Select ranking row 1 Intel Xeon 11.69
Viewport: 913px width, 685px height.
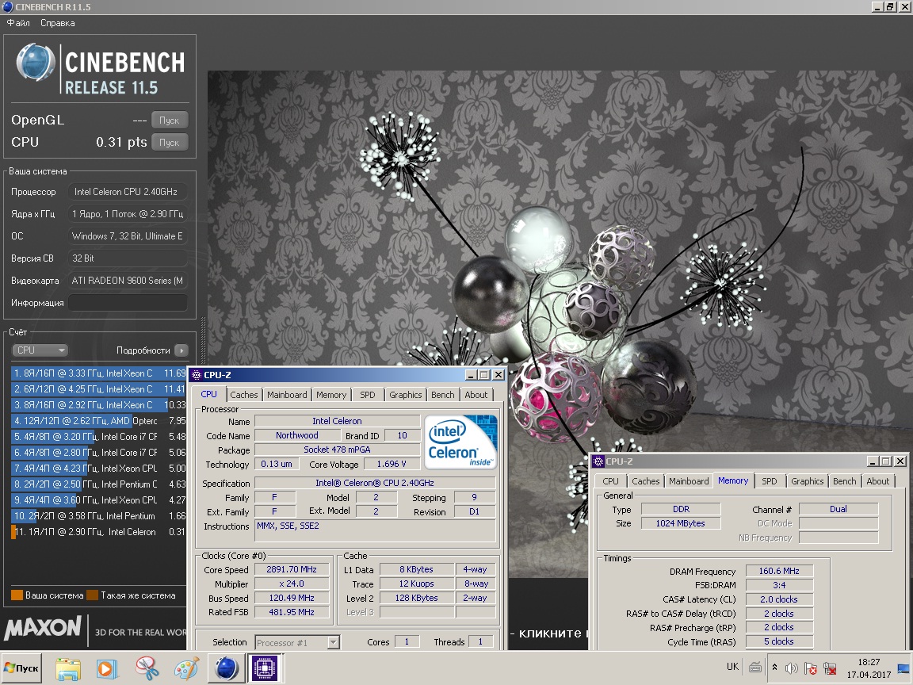coord(98,373)
